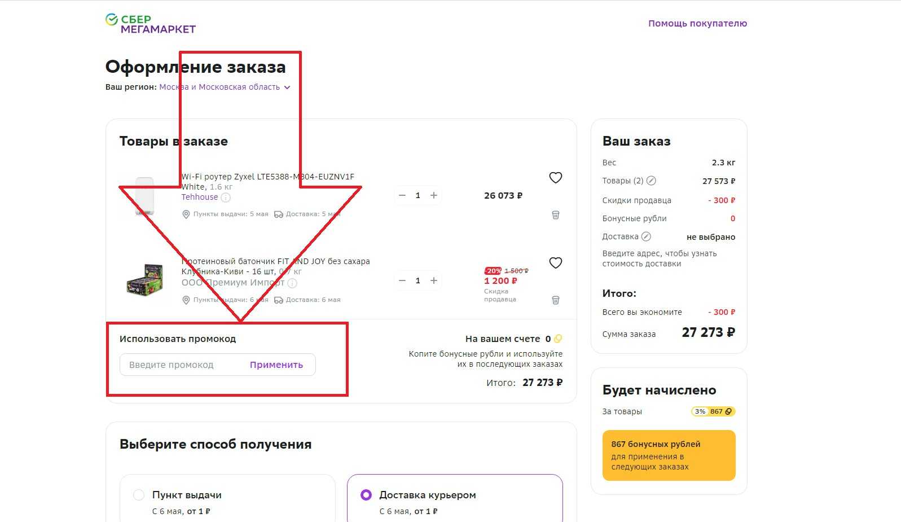Open the Sber Megamarket logo home link
901x522 pixels.
click(x=151, y=24)
